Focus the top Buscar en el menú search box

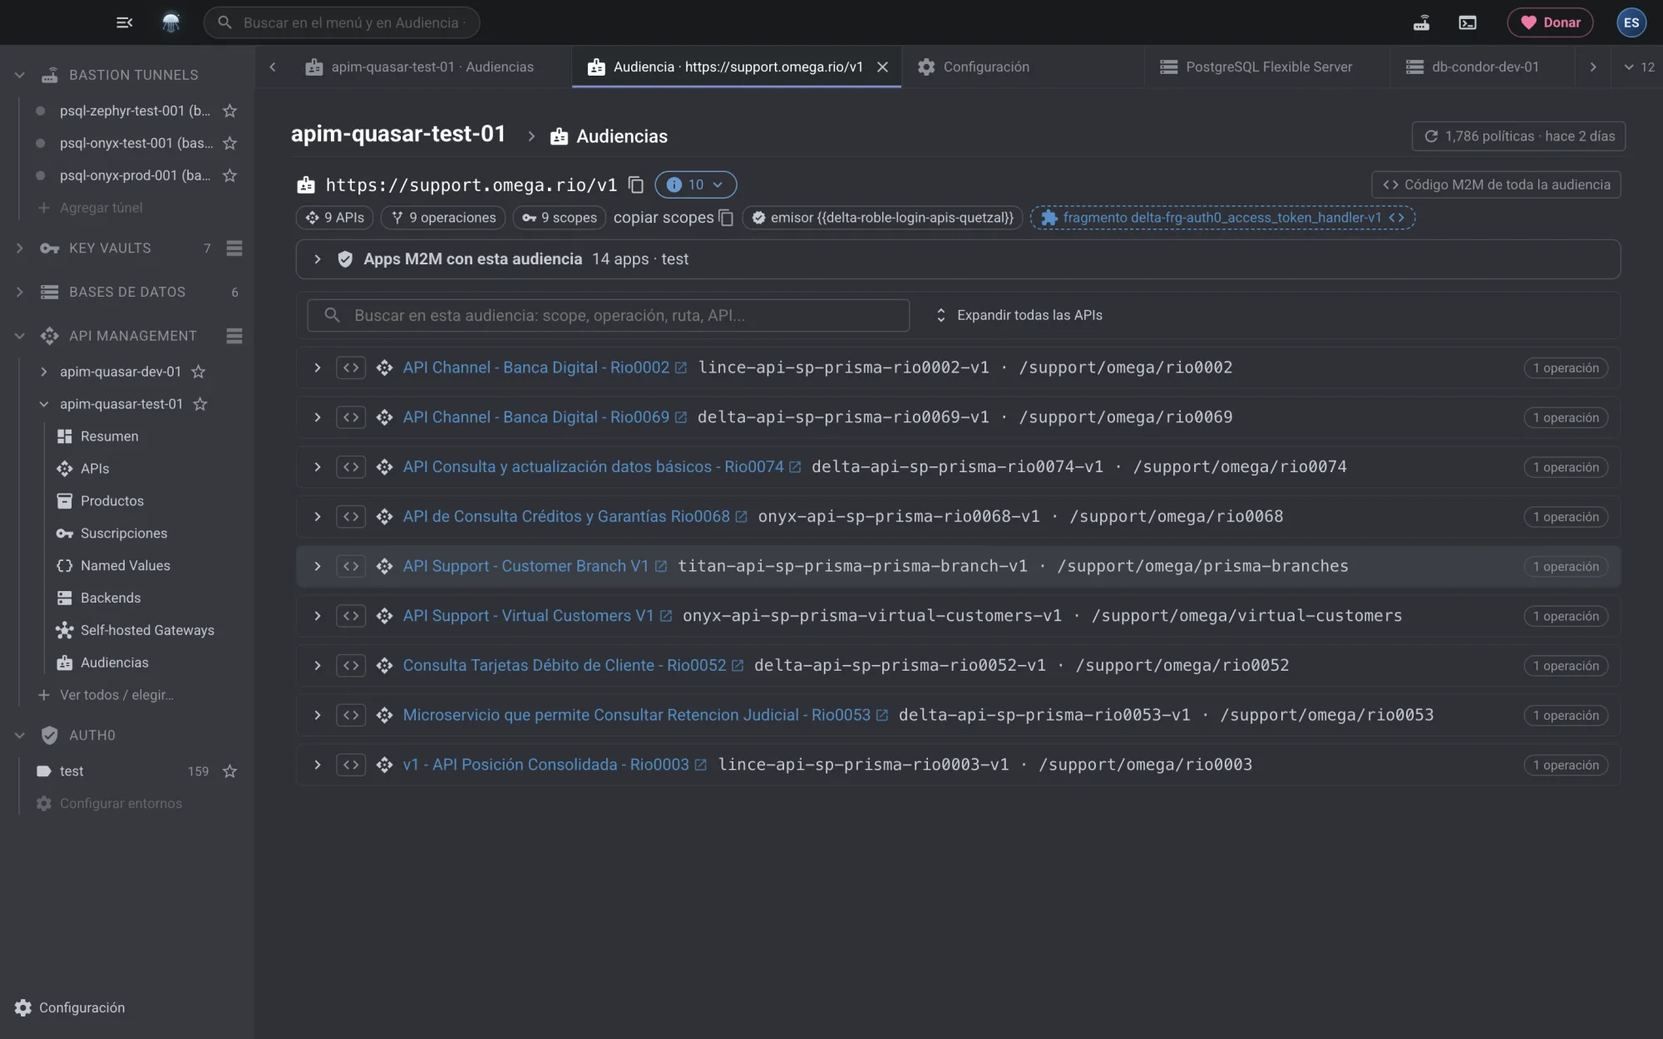(342, 22)
